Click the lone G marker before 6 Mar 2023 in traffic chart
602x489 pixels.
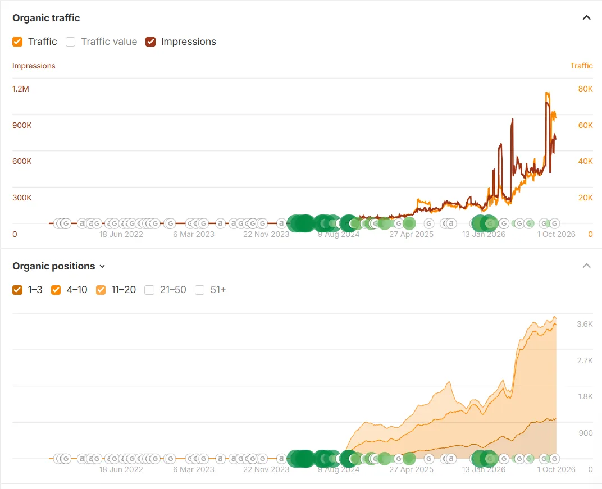tap(170, 223)
